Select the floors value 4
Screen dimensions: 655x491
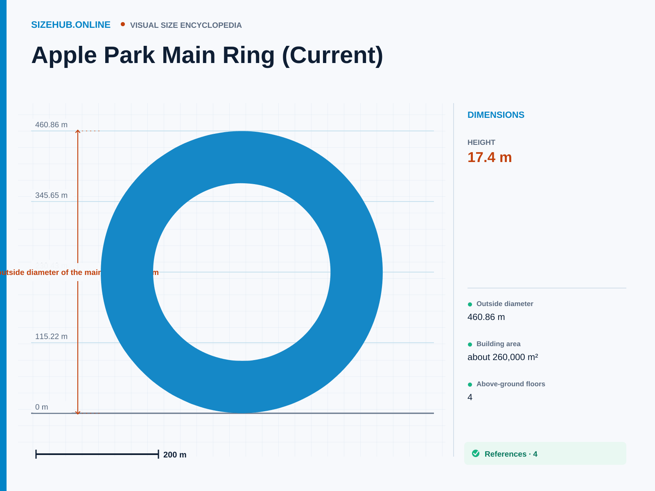coord(470,397)
